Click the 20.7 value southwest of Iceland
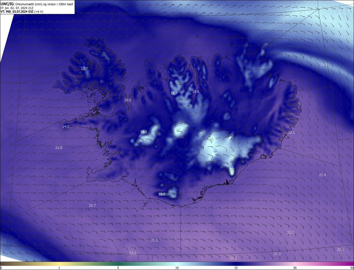This screenshot has height=270, width=354. [92, 206]
